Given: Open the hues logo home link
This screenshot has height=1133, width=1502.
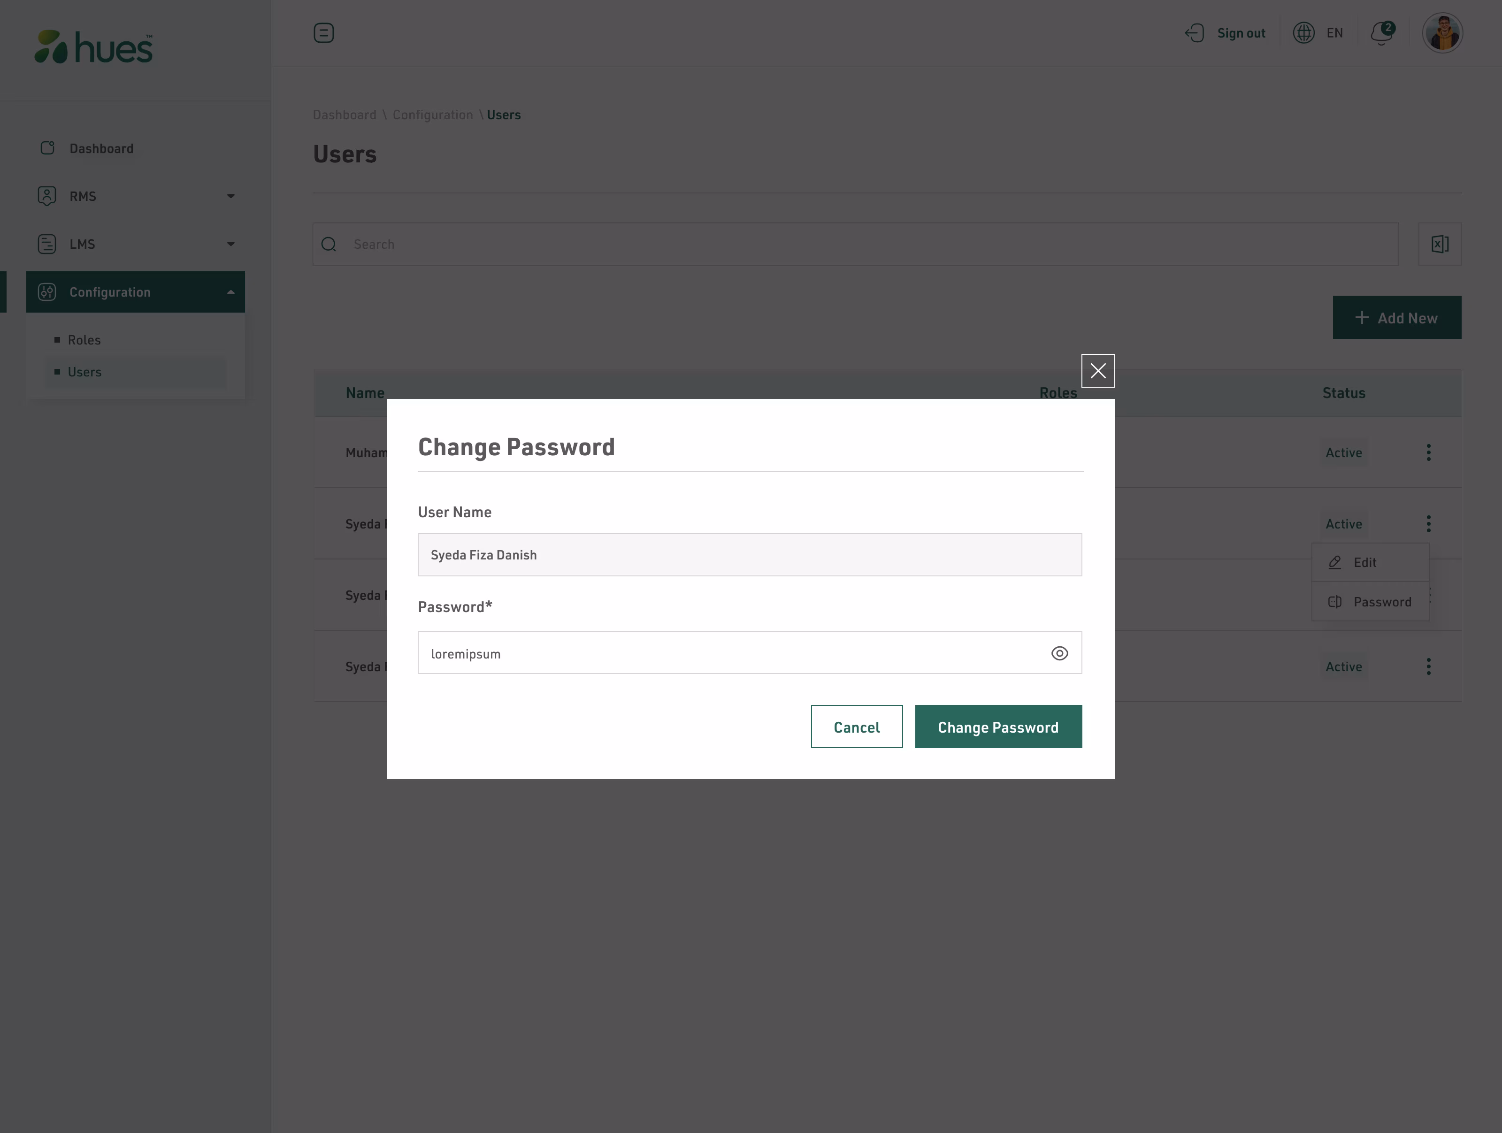Looking at the screenshot, I should click(94, 46).
